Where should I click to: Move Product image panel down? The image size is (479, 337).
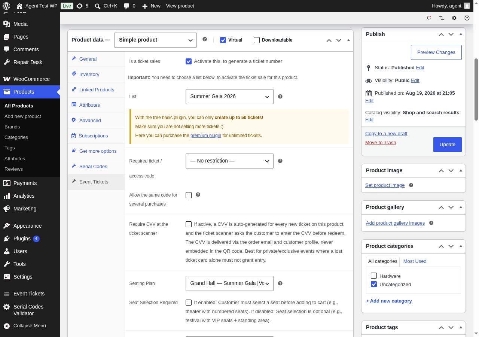[451, 170]
